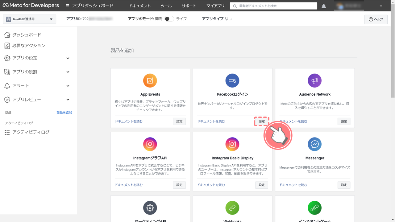
Task: Go to アプリダッシュボード
Action: click(x=93, y=6)
